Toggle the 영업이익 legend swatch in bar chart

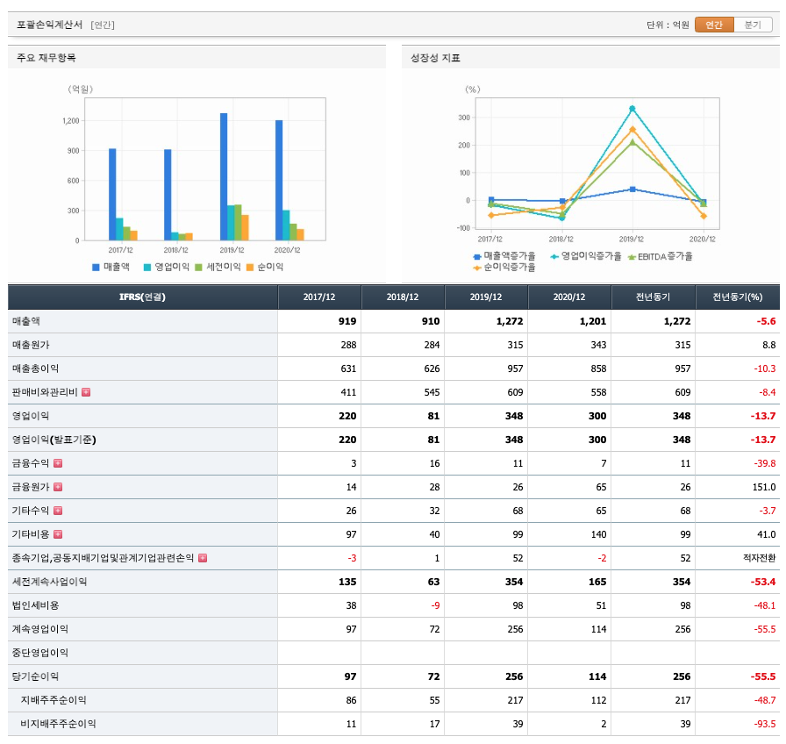pos(147,268)
